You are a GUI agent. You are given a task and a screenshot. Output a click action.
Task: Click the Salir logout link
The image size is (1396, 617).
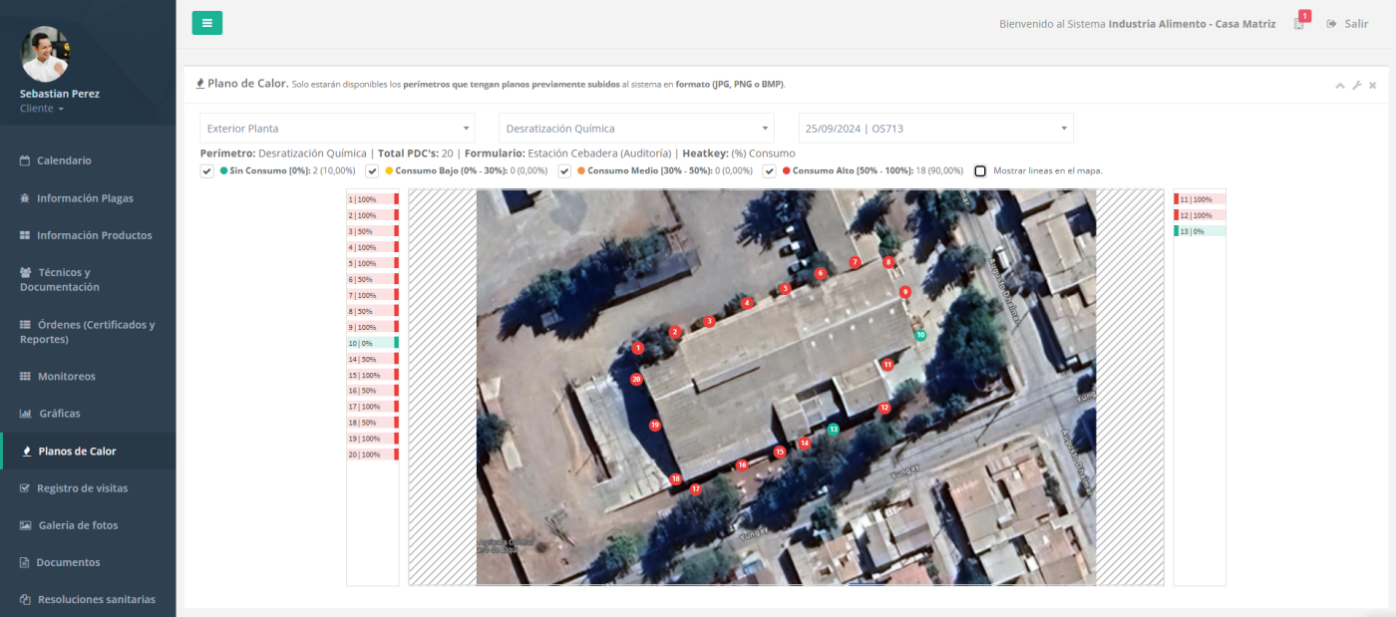pos(1347,24)
